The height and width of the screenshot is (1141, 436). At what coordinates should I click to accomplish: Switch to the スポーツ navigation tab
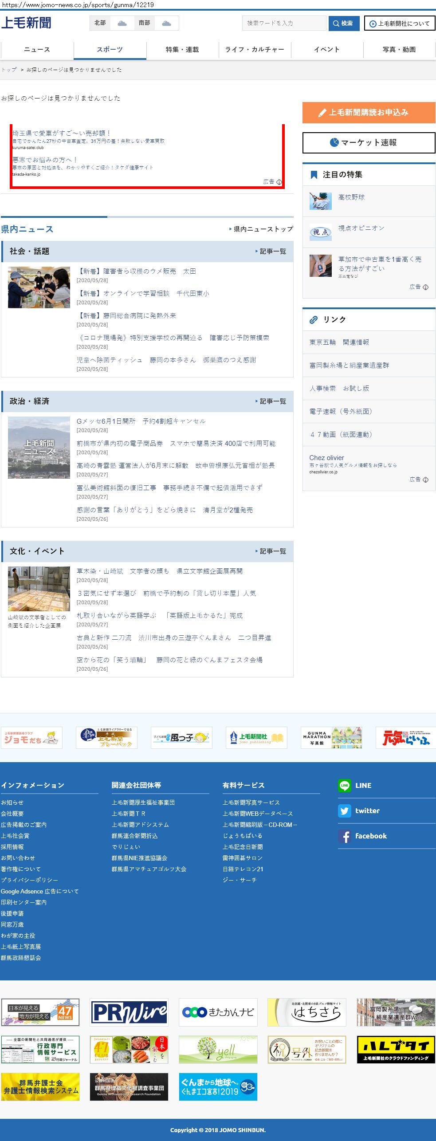[110, 50]
